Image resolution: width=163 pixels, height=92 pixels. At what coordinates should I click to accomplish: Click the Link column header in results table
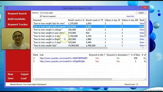[42, 55]
